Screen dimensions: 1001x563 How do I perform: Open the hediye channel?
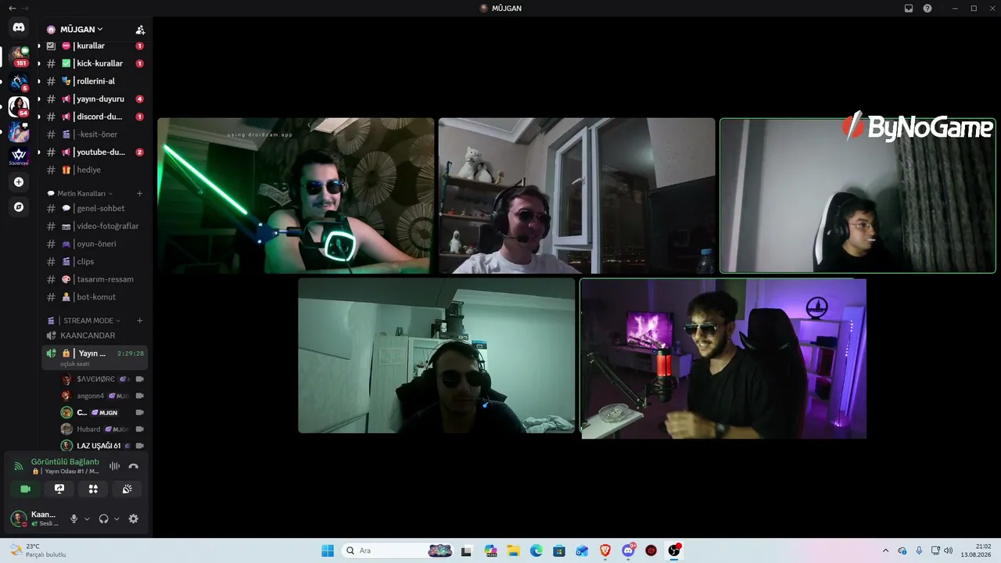pyautogui.click(x=95, y=170)
